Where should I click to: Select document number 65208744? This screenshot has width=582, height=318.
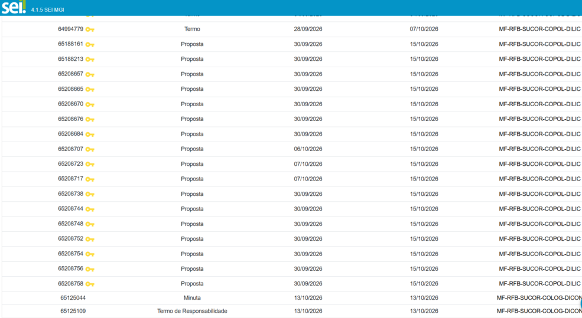click(x=70, y=209)
